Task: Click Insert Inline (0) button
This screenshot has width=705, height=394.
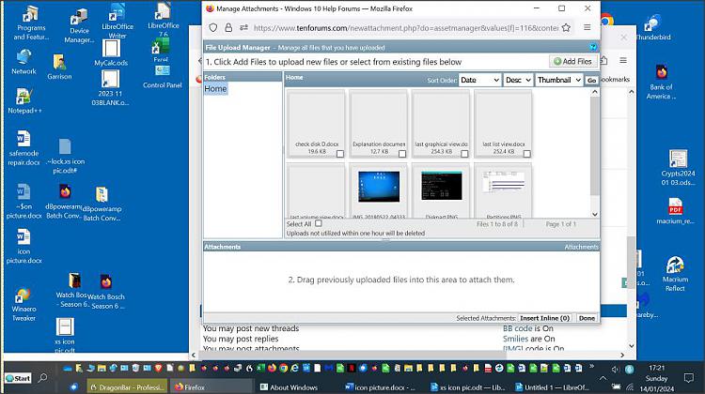Action: tap(545, 318)
